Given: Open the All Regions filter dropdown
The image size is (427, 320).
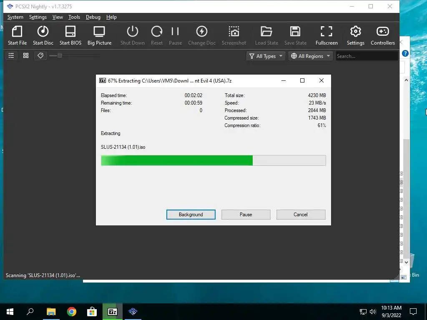Looking at the screenshot, I should click(x=310, y=56).
